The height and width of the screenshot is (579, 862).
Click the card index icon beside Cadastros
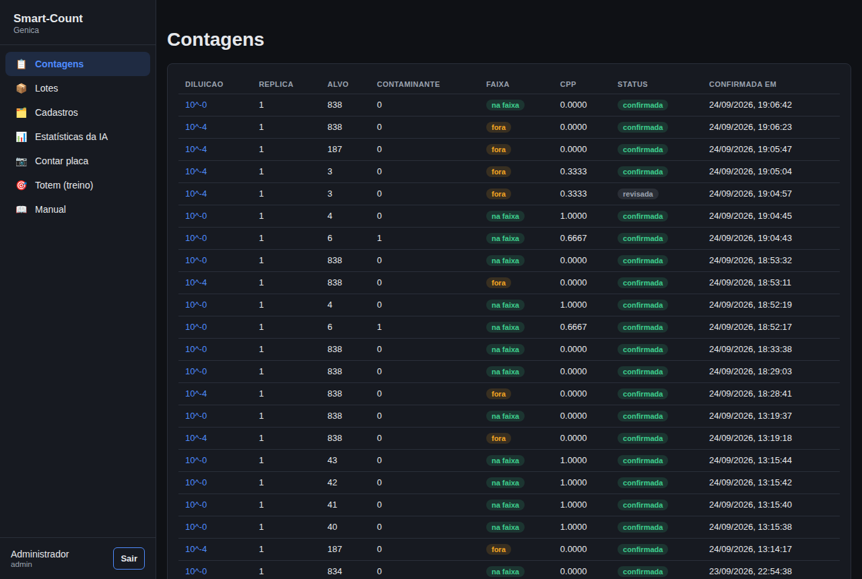[21, 112]
